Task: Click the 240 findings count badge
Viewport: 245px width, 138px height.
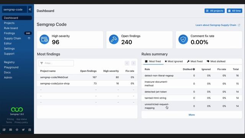Action: point(28,33)
